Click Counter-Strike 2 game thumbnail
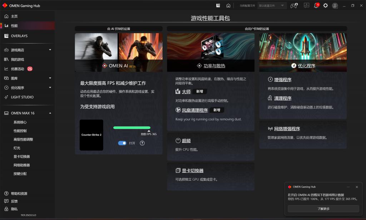Image resolution: width=366 pixels, height=220 pixels. point(91,135)
